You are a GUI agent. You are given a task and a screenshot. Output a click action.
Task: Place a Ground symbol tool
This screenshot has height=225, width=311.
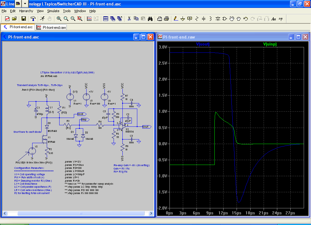pos(183,18)
